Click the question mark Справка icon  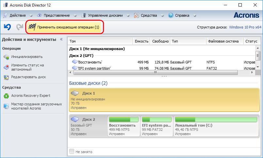(171, 15)
